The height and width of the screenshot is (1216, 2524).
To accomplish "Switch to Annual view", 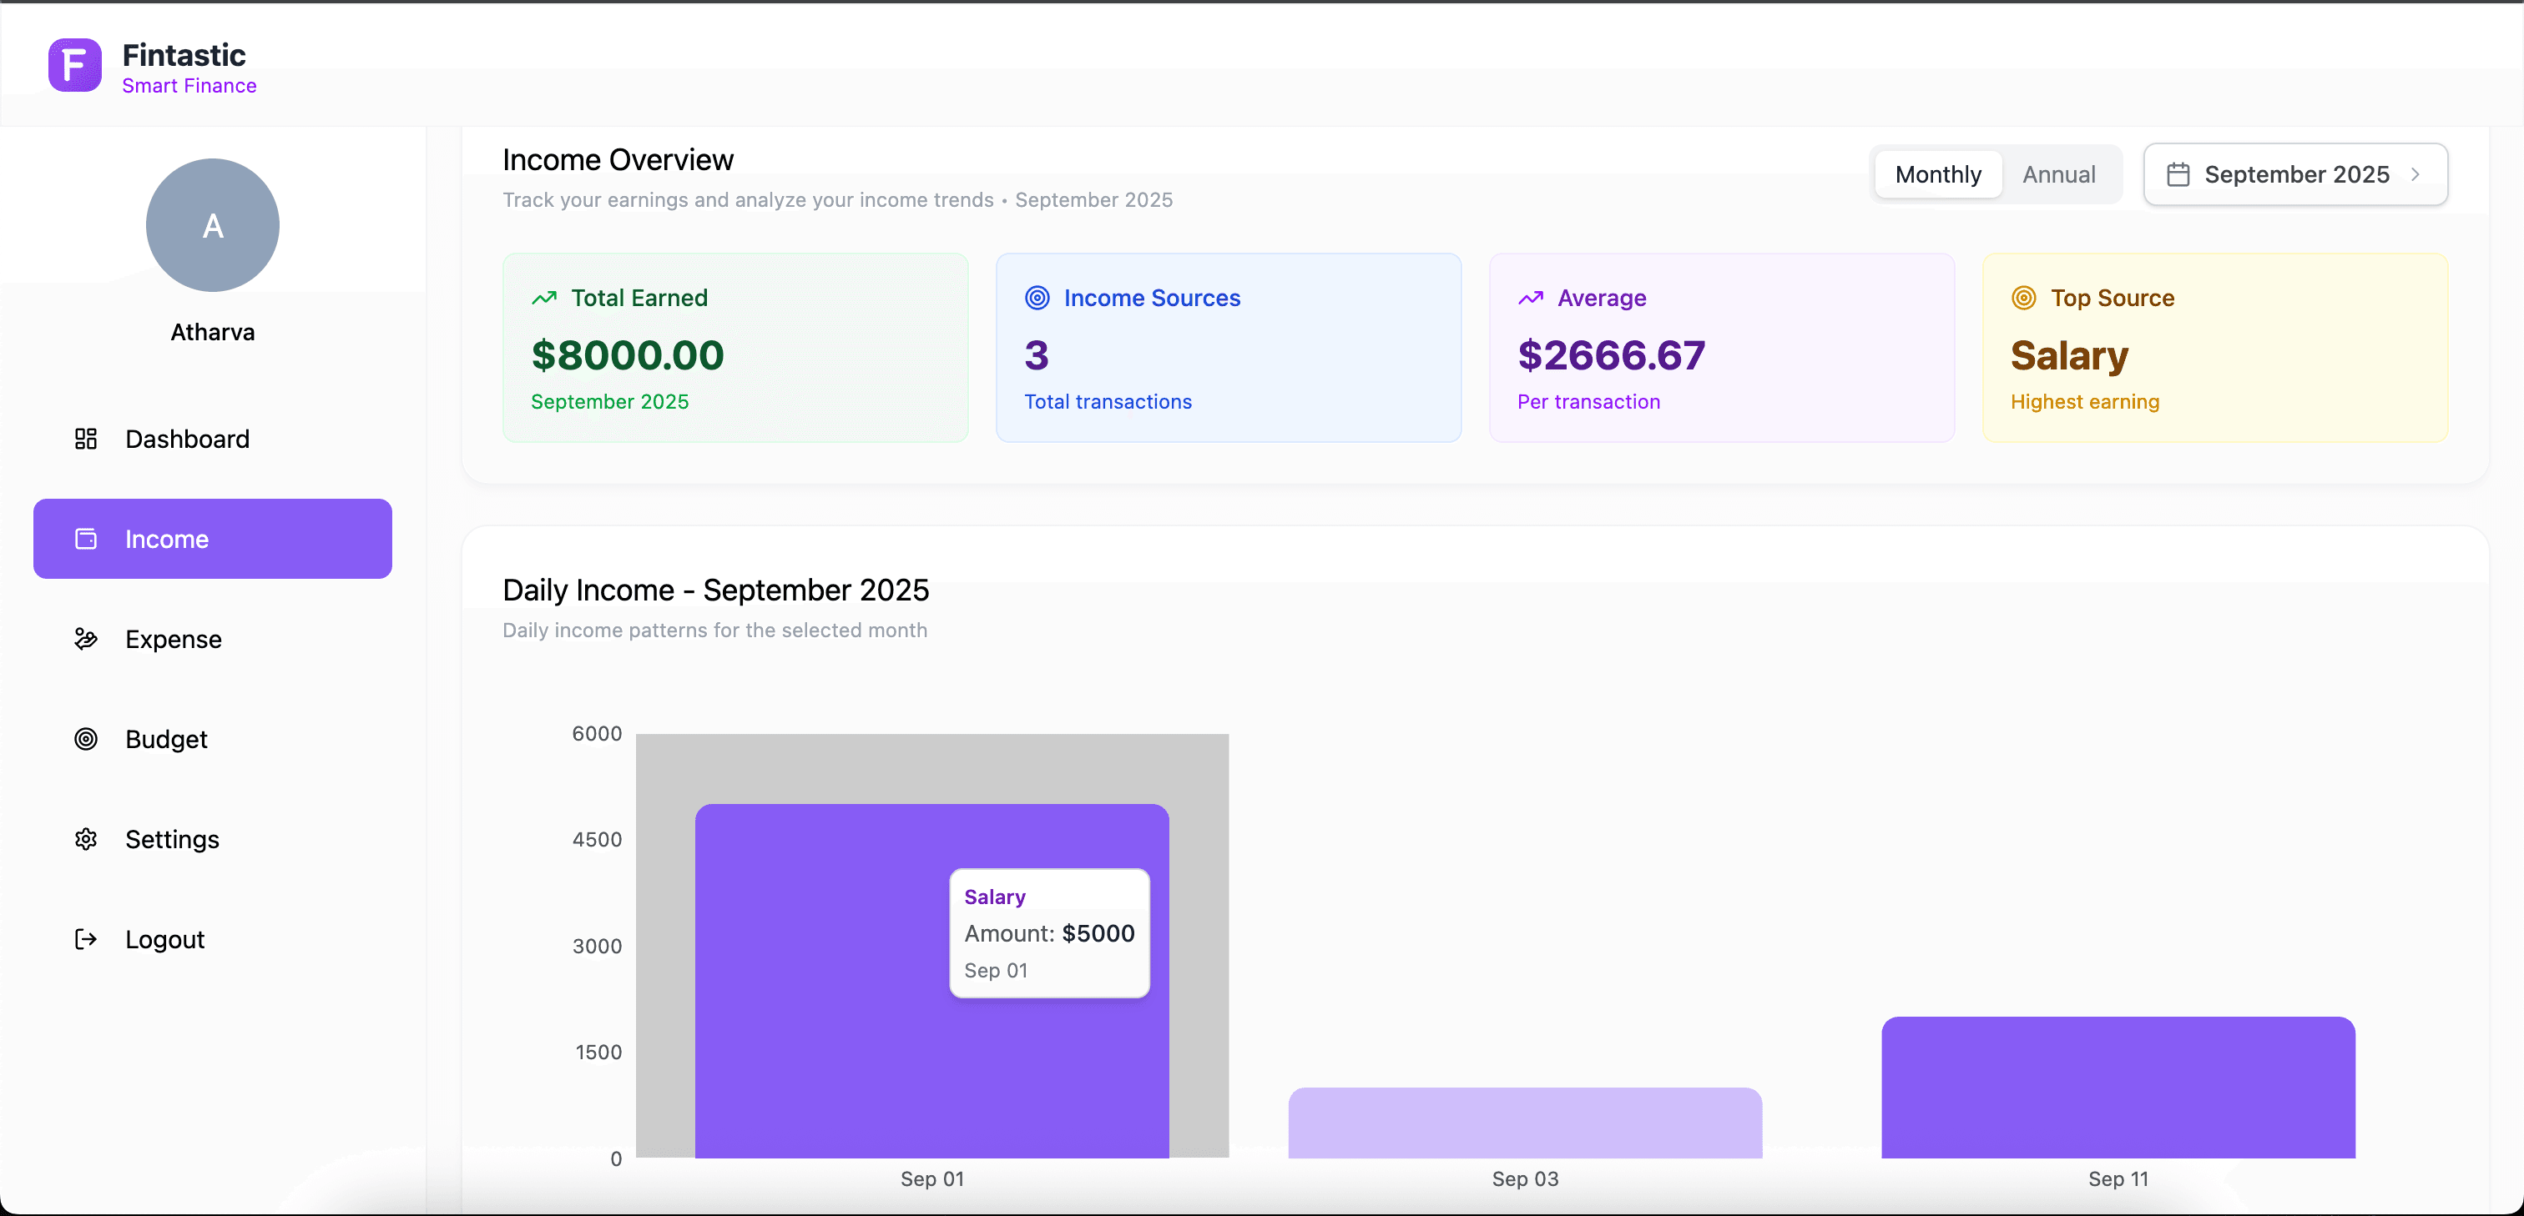I will [x=2058, y=173].
